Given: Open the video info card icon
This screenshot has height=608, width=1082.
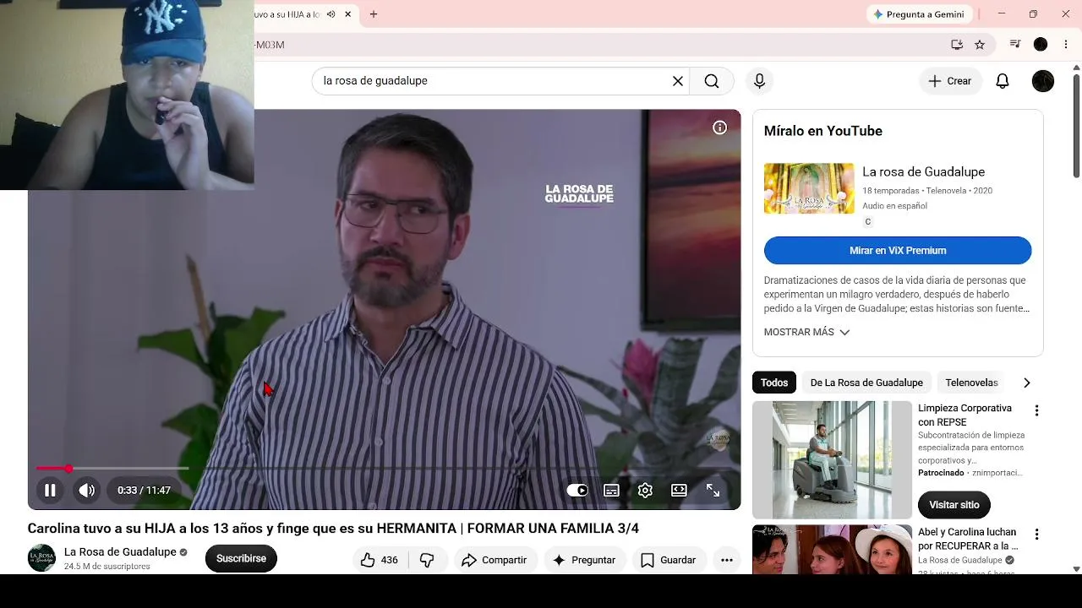Looking at the screenshot, I should tap(719, 128).
